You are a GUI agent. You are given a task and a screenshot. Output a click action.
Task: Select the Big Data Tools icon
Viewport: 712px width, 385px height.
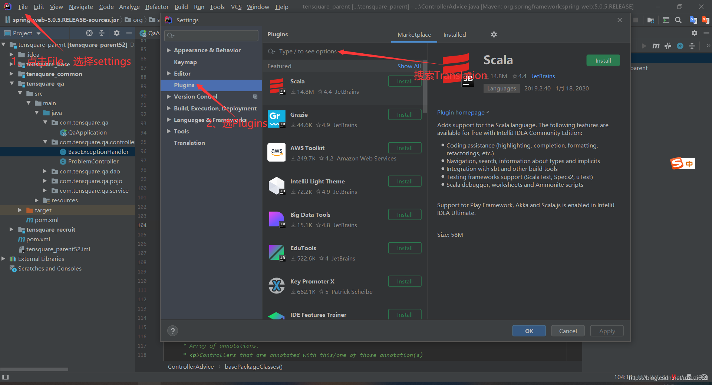point(277,219)
